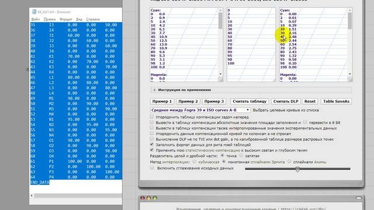Click scroll-up arrow of right results textarea
Image resolution: width=374 pixels, height=210 pixels.
pos(350,10)
